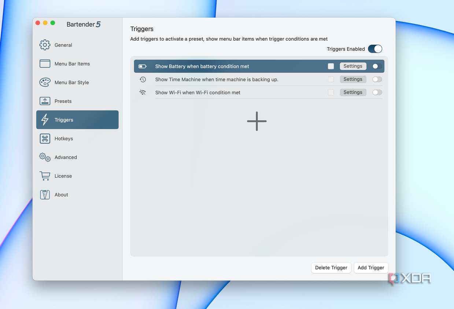Click the Bartender 5 title logo
This screenshot has height=309, width=454.
click(84, 25)
